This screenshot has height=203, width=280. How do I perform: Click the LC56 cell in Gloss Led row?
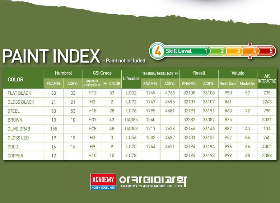[131, 137]
